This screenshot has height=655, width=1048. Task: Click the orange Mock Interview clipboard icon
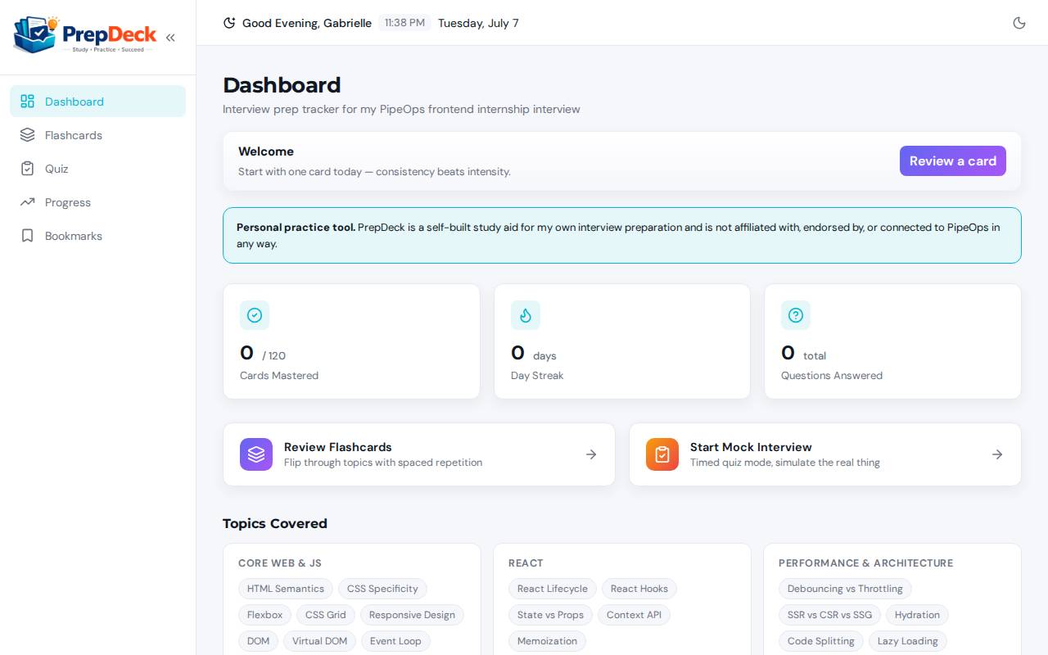(x=662, y=454)
